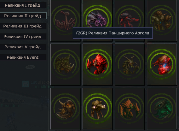Click the Панцирного Аргола relic tooltip
This screenshot has height=131, width=179.
113,33
